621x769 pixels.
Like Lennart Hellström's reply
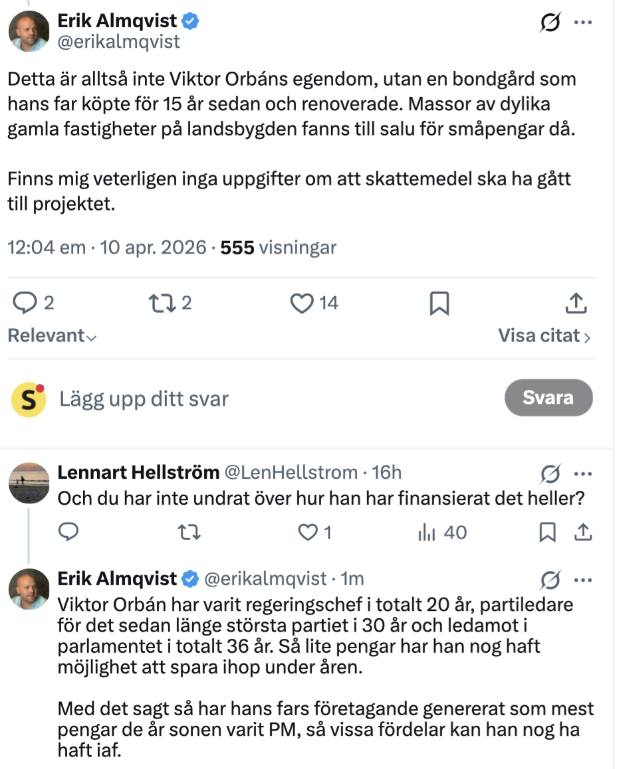(307, 532)
